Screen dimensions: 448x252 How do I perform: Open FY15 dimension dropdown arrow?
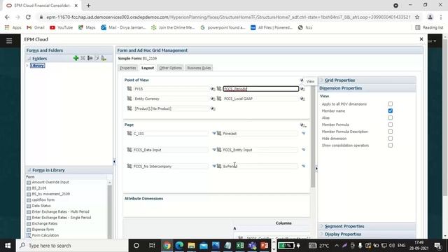(x=213, y=89)
